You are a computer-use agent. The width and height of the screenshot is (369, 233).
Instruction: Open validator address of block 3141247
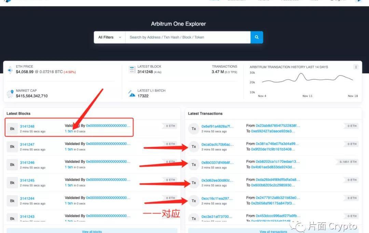coord(108,144)
